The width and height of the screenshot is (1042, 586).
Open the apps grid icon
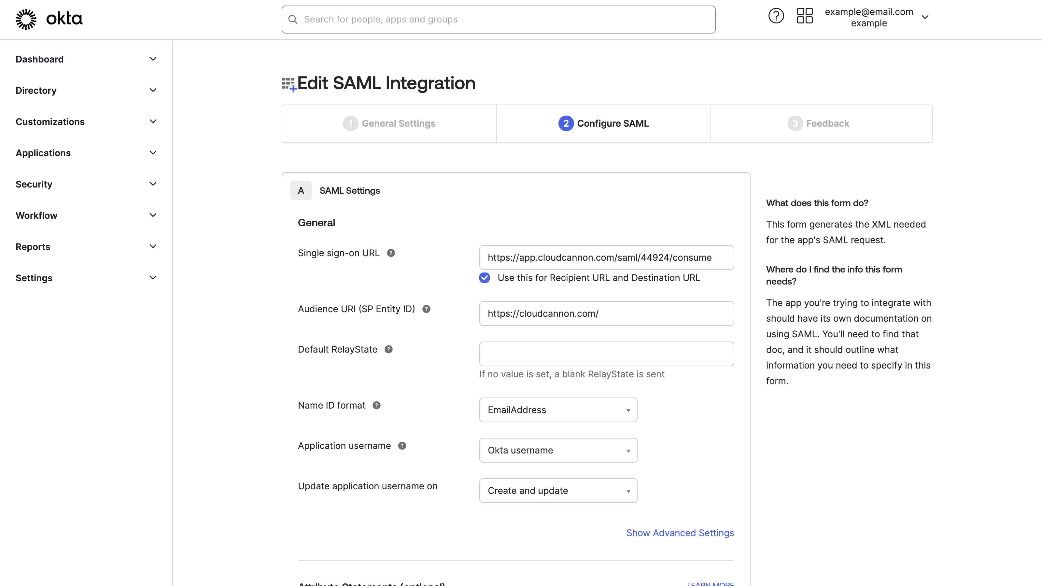pos(805,16)
